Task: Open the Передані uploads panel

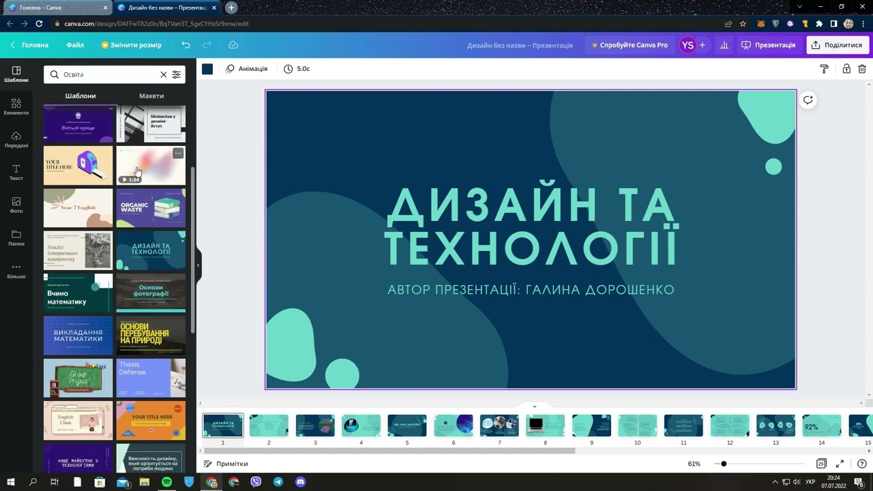Action: [16, 140]
